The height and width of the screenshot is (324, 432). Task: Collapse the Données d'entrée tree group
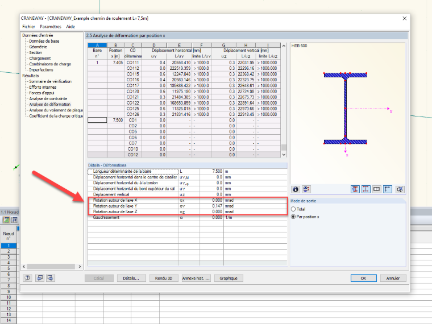[x=38, y=35]
